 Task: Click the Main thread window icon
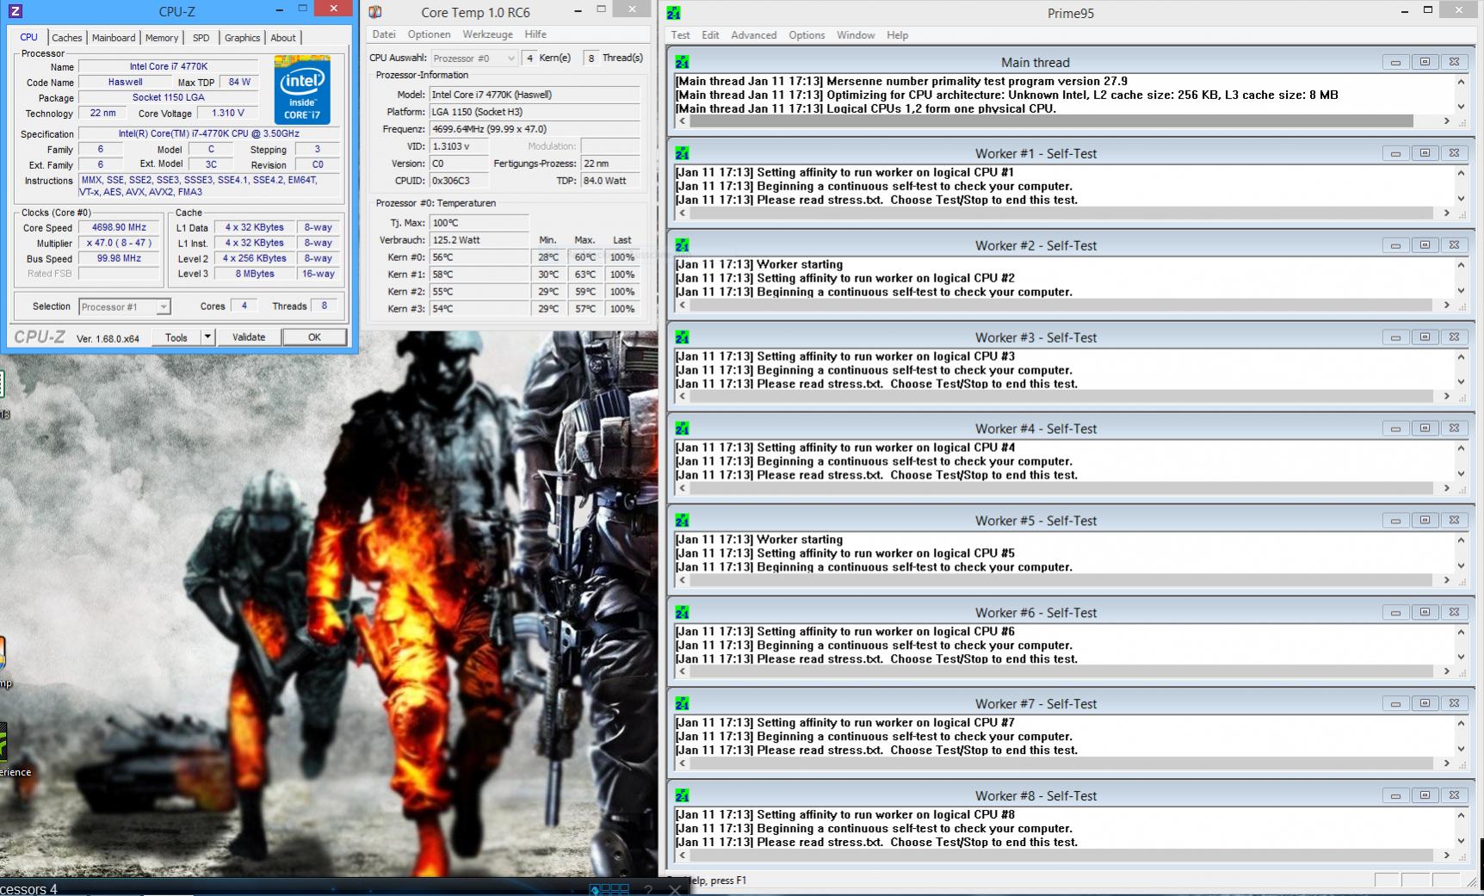click(x=683, y=62)
